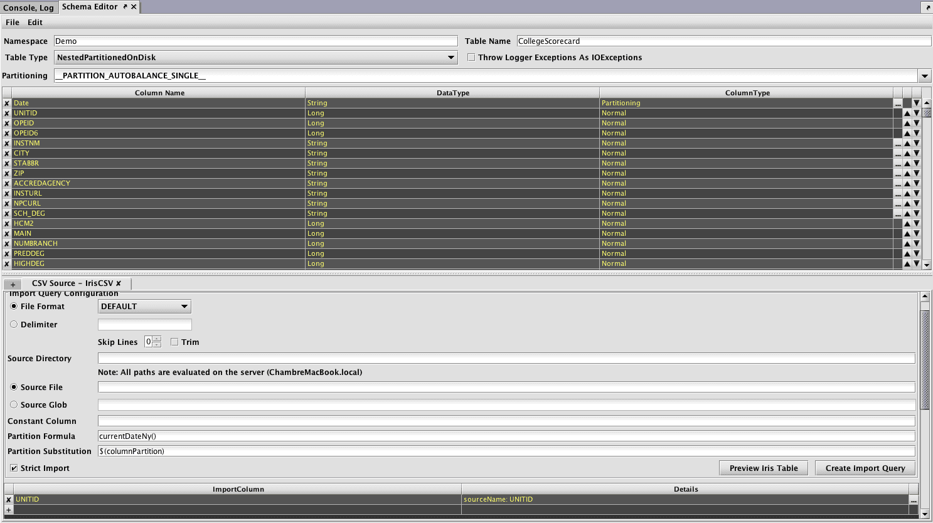Screen dimensions: 933x523
Task: Open the File Format DEFAULT dropdown
Action: tap(184, 307)
